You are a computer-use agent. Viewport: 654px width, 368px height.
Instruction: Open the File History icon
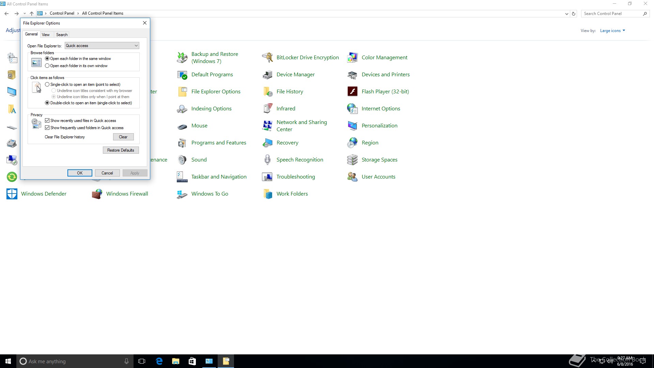click(x=267, y=92)
